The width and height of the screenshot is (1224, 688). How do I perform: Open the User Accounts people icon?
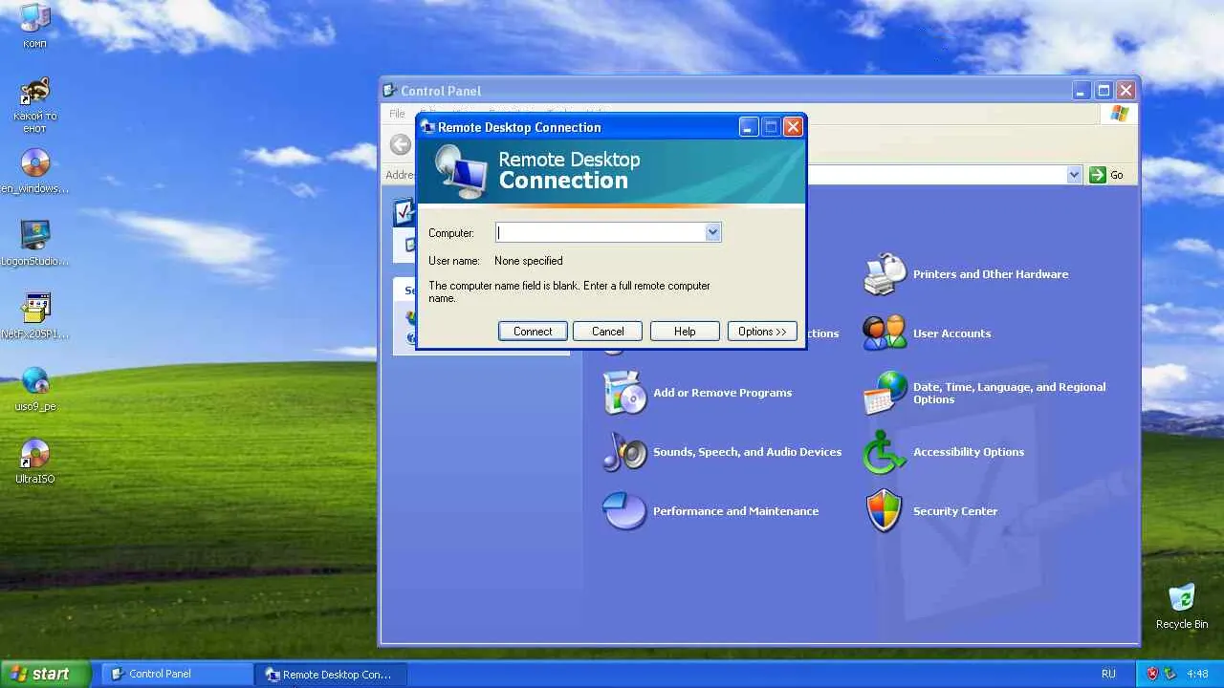click(x=885, y=333)
